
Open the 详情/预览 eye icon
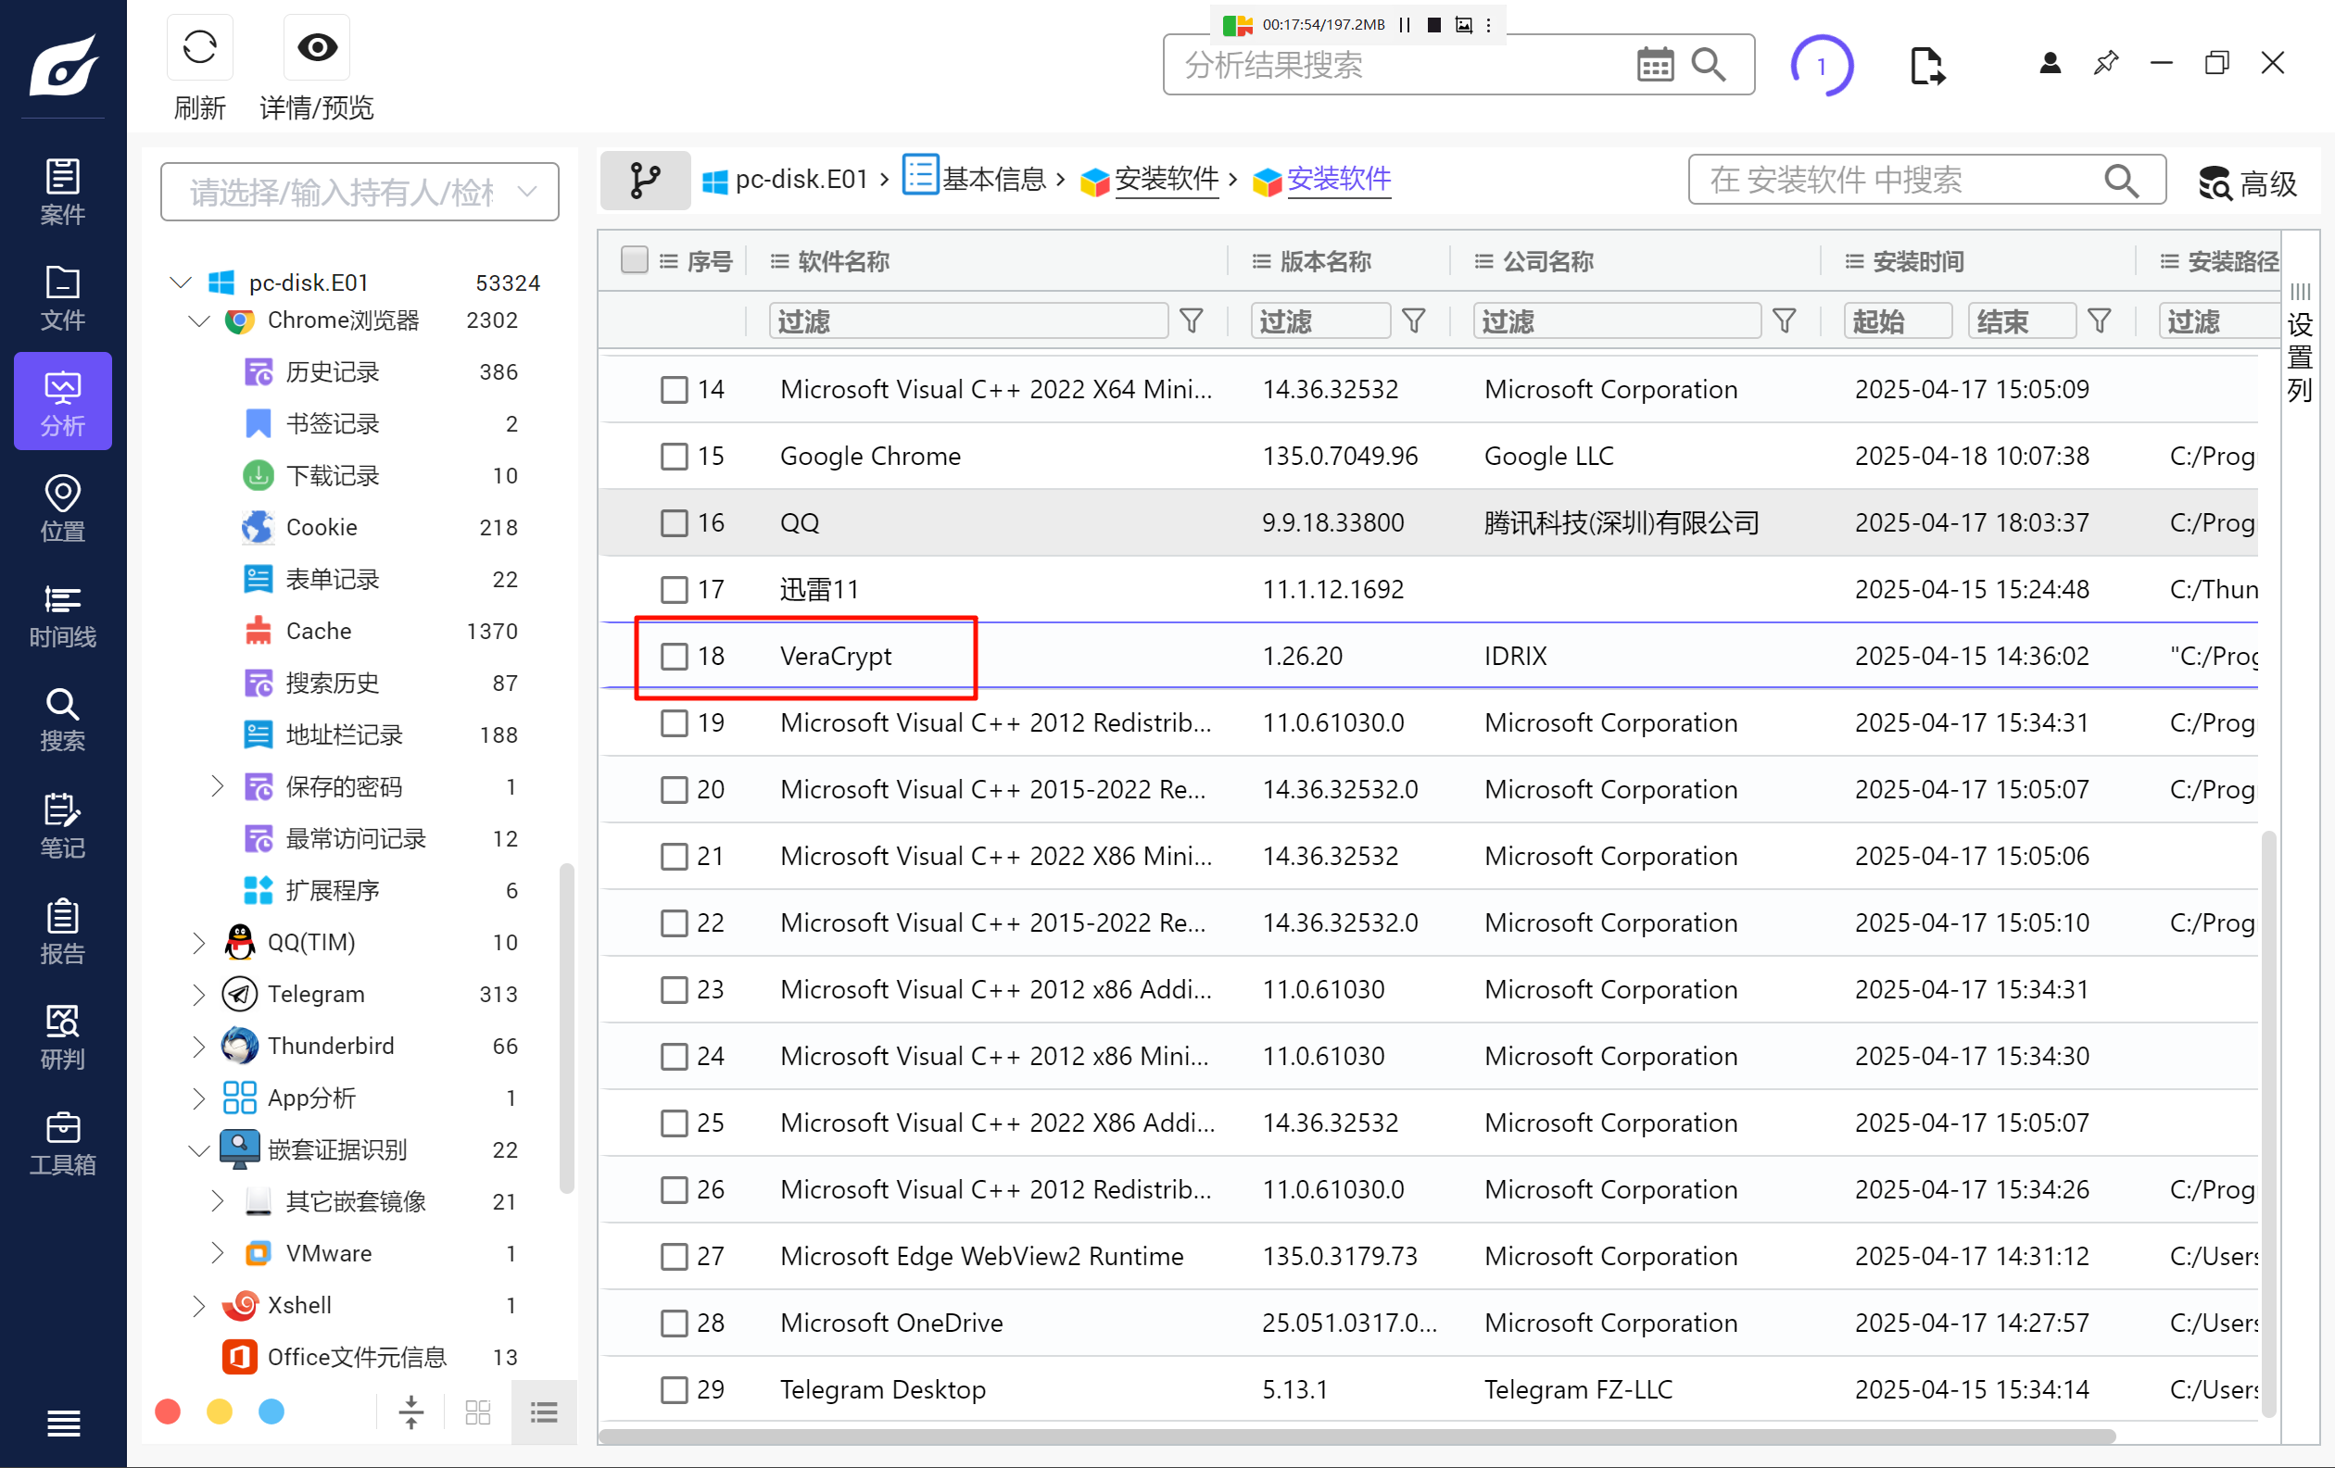[x=316, y=46]
